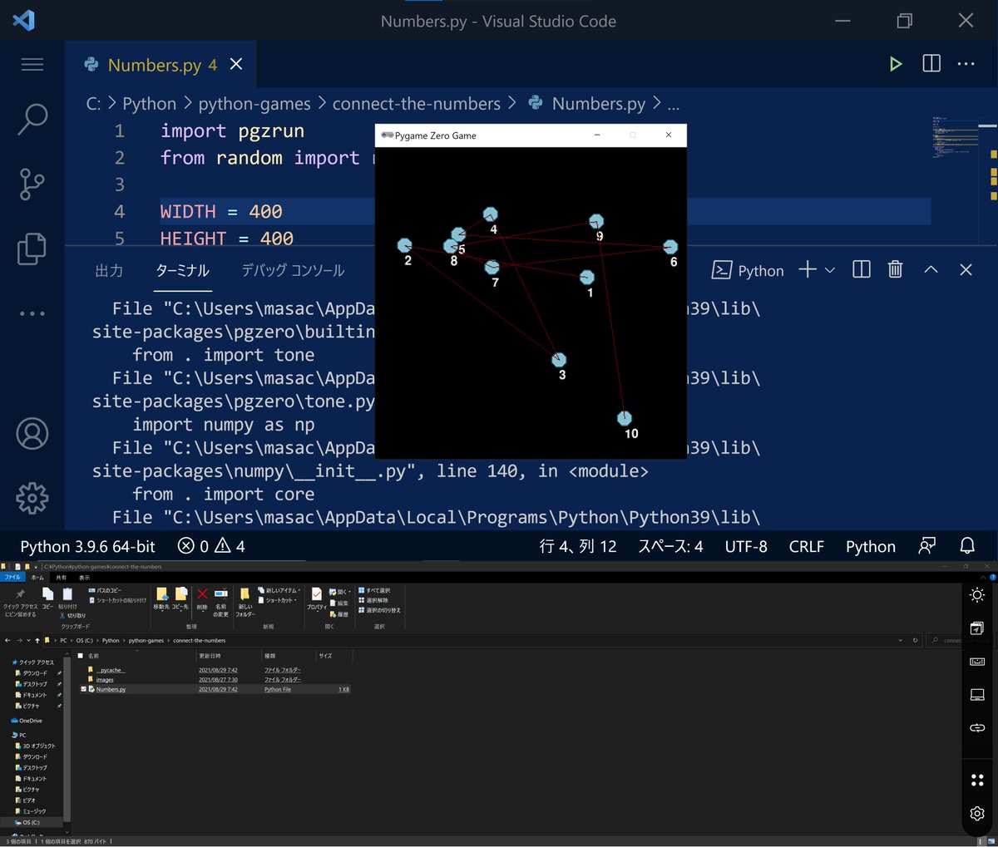Open the VS Code hamburger menu

point(32,64)
